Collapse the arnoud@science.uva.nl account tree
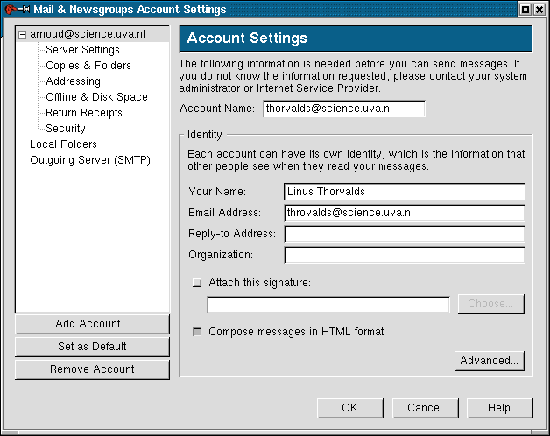The height and width of the screenshot is (436, 550). (23, 35)
